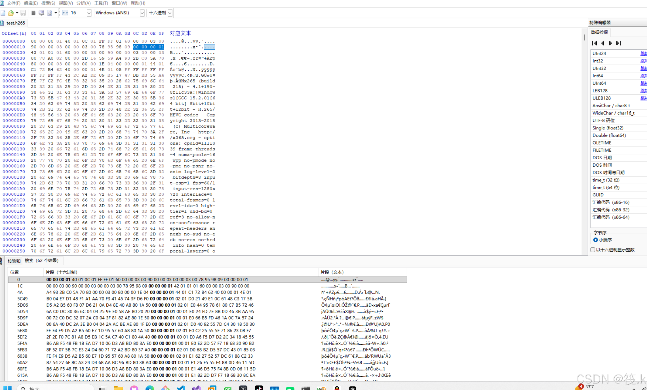Jump to first byte in data inspector
647x390 pixels.
[595, 43]
